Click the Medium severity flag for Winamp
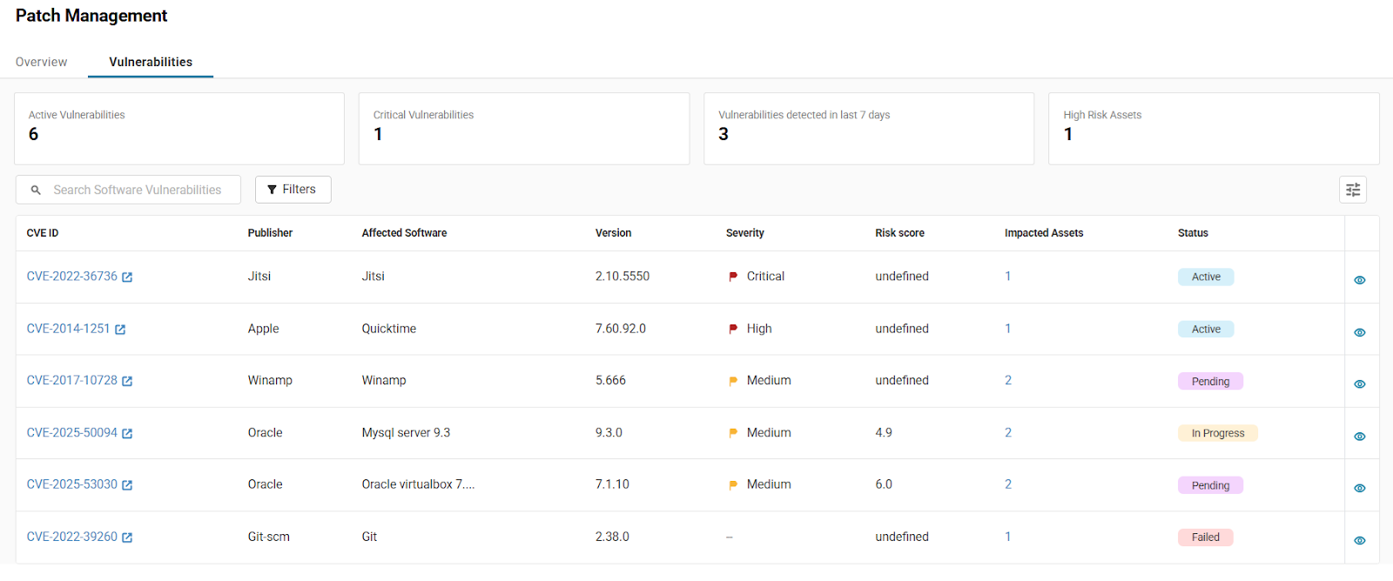1393x581 pixels. (x=733, y=381)
